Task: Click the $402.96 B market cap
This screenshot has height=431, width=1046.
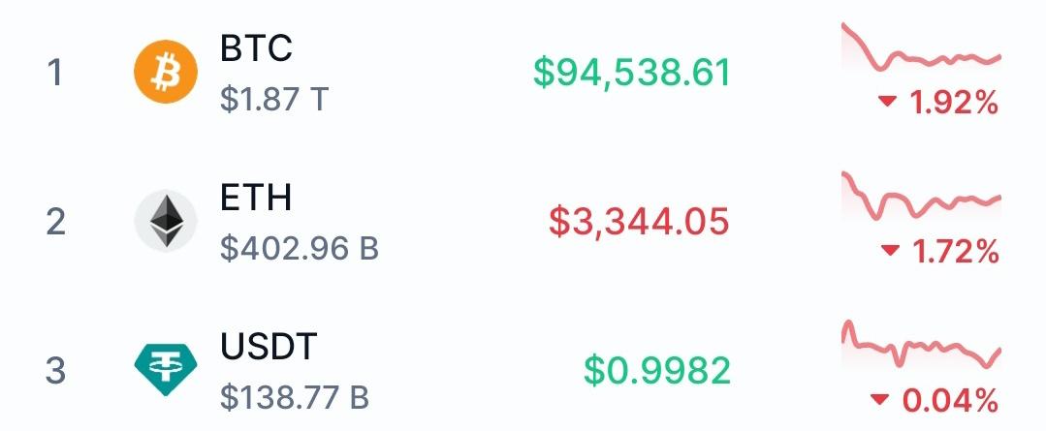Action: point(300,249)
